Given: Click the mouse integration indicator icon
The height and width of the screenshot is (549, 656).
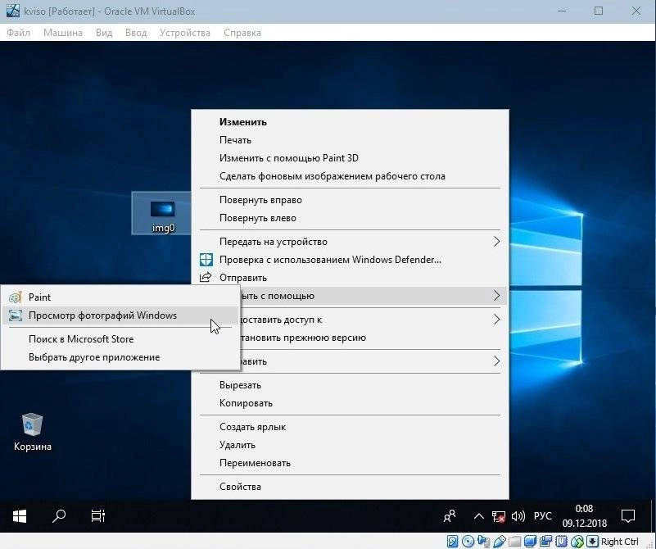Looking at the screenshot, I should pos(577,541).
